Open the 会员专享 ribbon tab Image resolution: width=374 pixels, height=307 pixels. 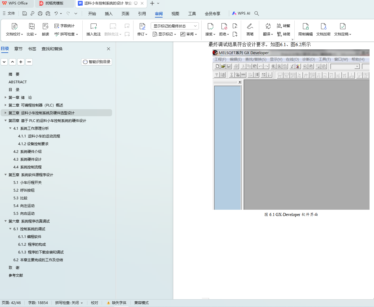[x=213, y=14]
